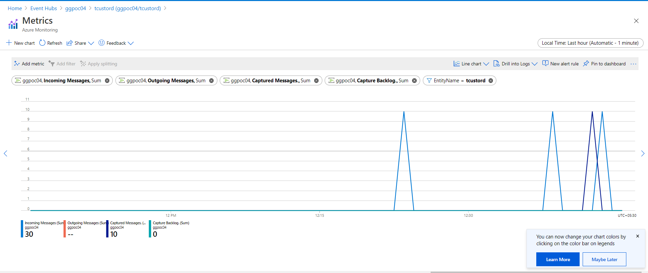This screenshot has height=273, width=648.
Task: Open the Line chart type dropdown
Action: pyautogui.click(x=471, y=64)
